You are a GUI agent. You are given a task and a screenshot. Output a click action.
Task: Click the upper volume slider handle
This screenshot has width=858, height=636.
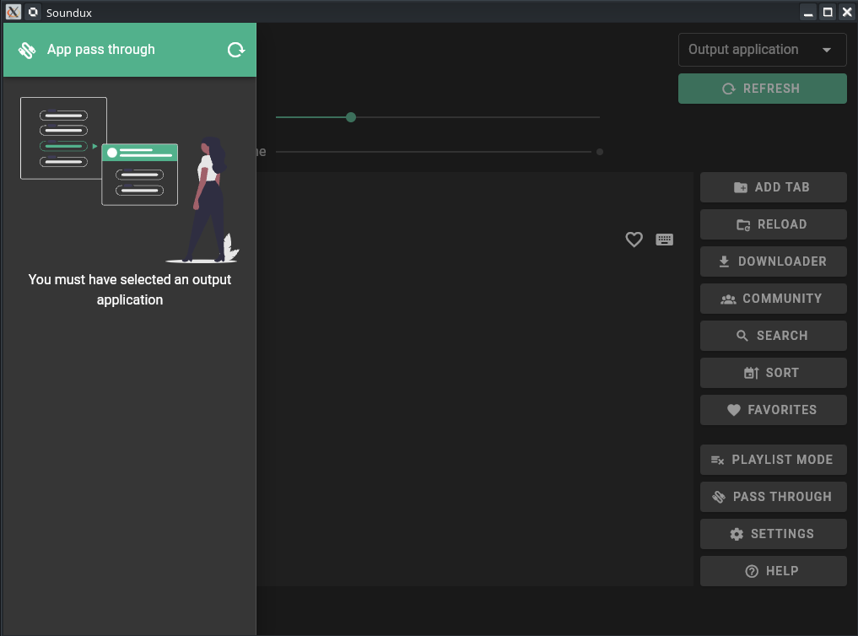pyautogui.click(x=351, y=117)
